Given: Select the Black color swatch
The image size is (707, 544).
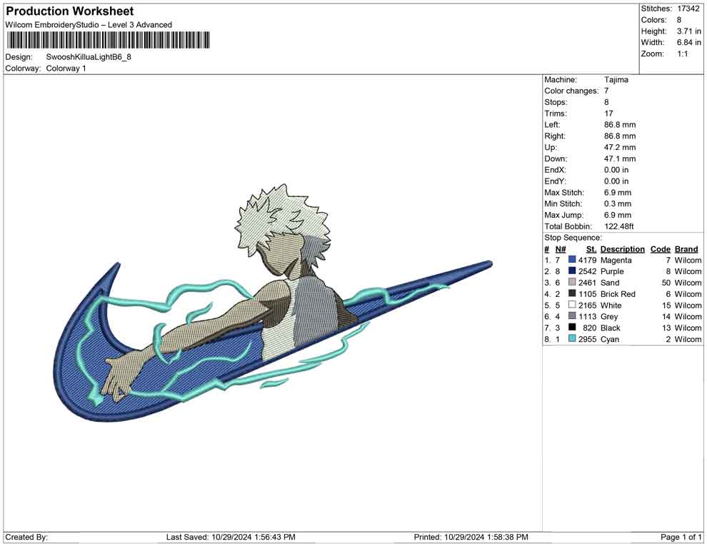Looking at the screenshot, I should coord(572,327).
